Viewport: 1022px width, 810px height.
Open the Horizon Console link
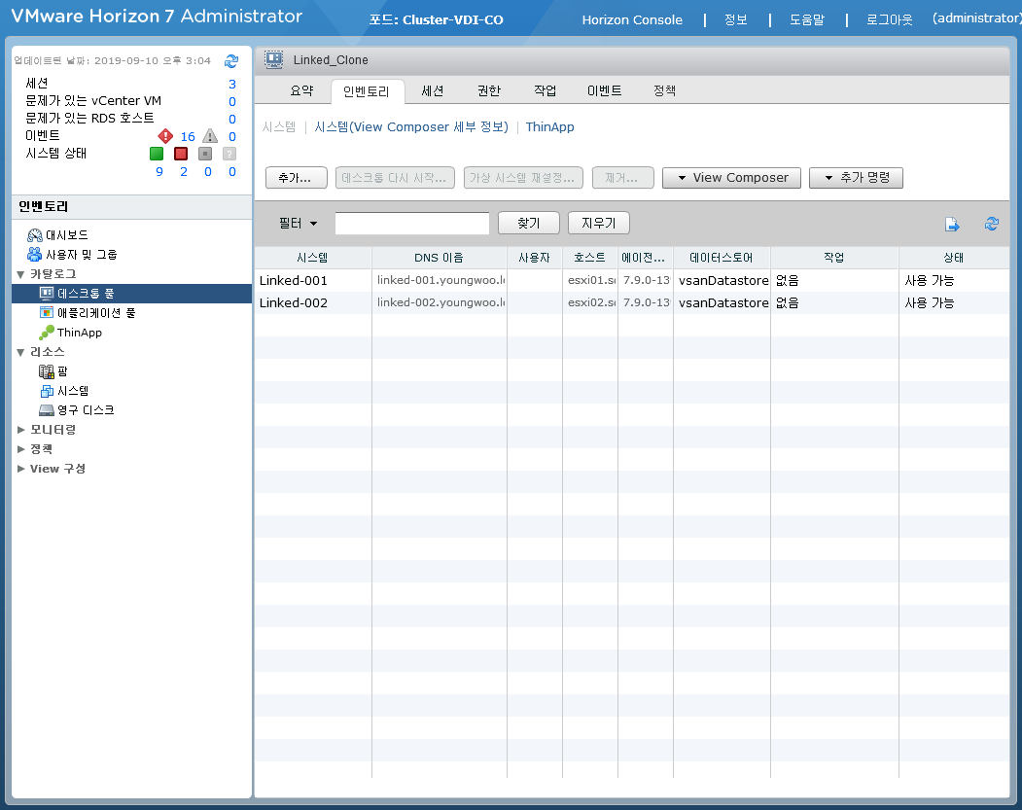tap(632, 20)
